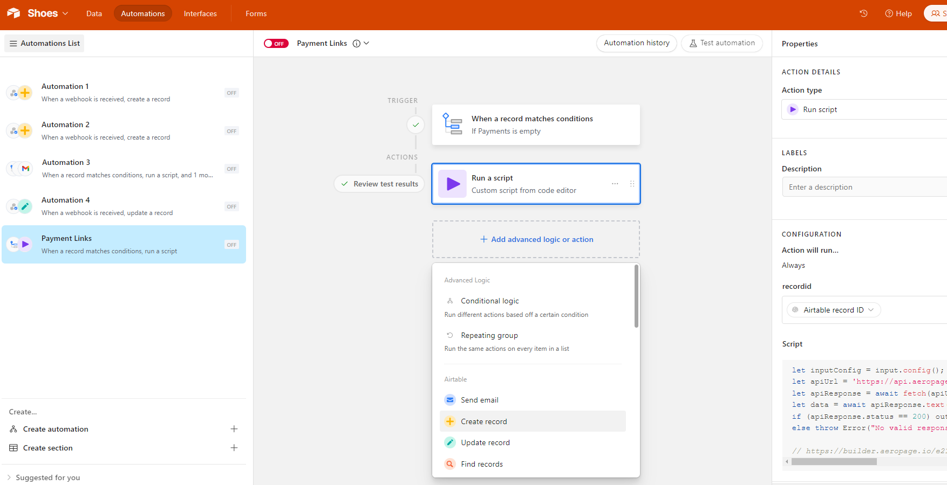Open the Data tab
This screenshot has height=485, width=947.
94,13
